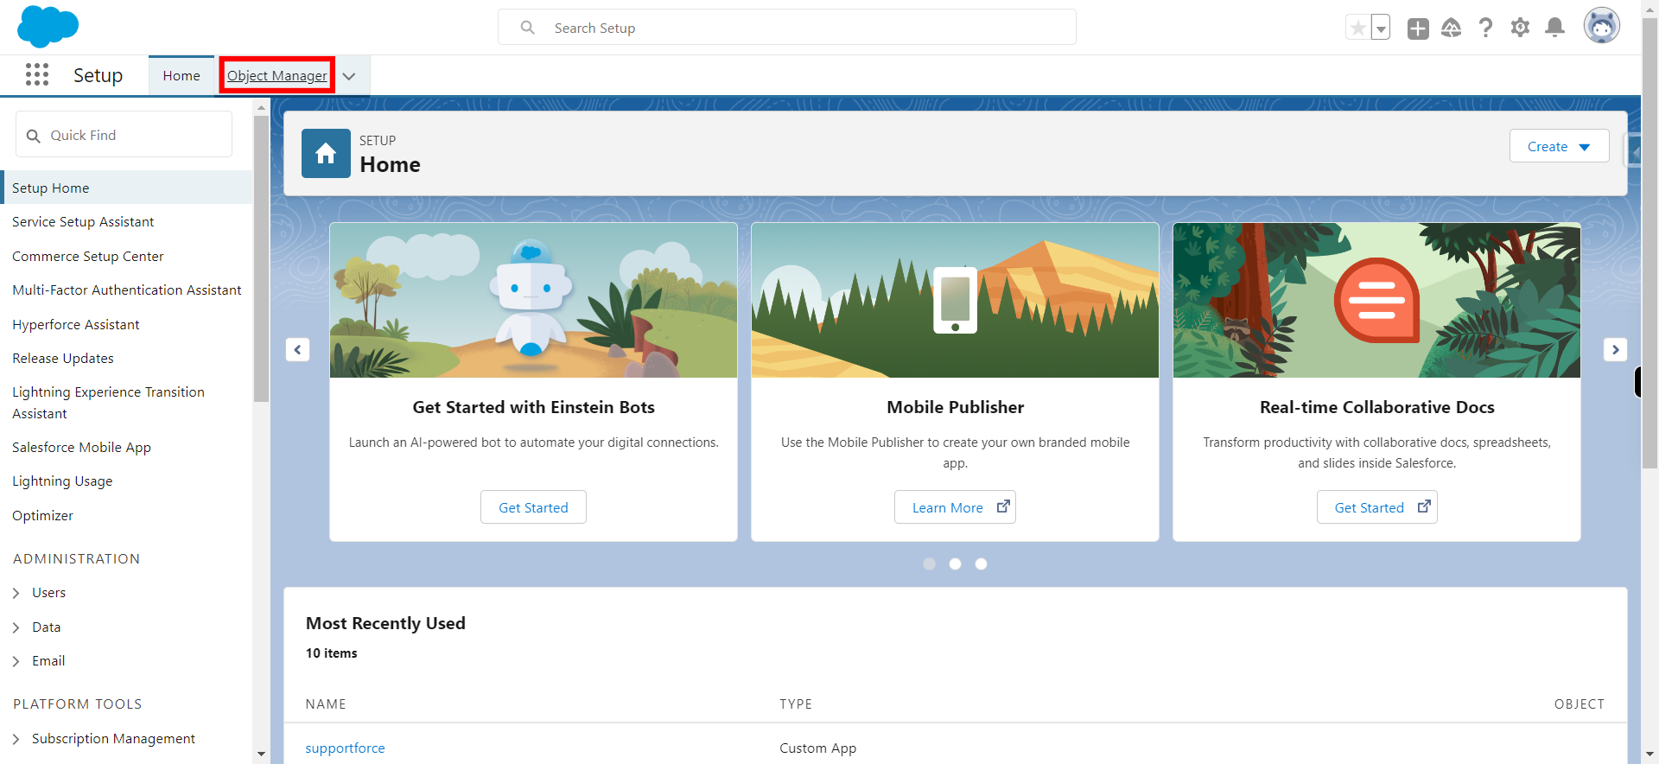Click the Mobile Publisher card image
Viewport: 1659px width, 764px height.
click(x=955, y=300)
